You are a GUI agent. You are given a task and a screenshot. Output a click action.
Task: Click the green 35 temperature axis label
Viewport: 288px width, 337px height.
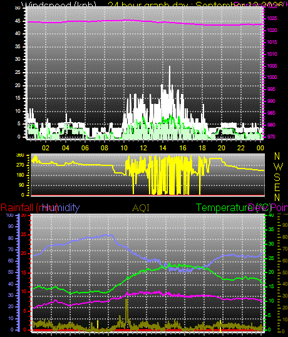click(x=271, y=229)
